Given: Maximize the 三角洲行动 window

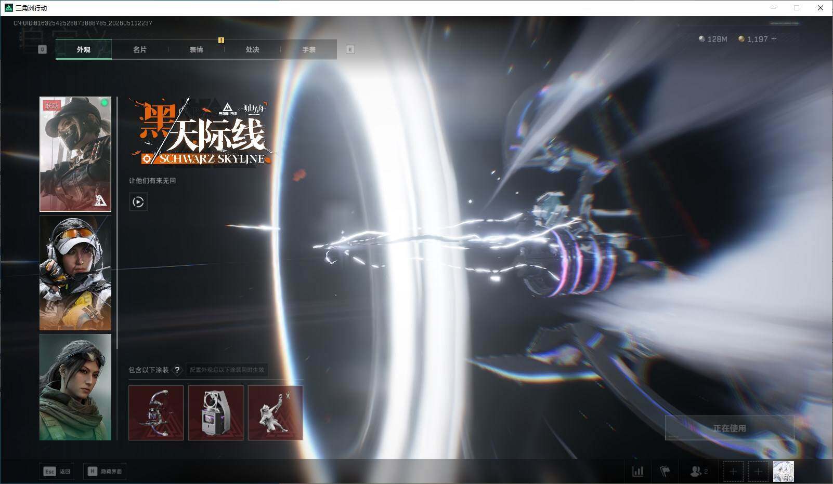Looking at the screenshot, I should [797, 8].
